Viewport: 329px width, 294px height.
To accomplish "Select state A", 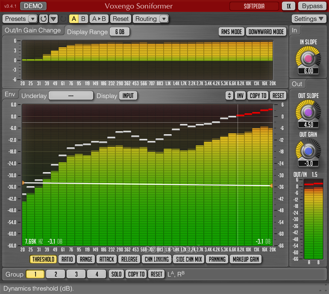I will tap(73, 19).
